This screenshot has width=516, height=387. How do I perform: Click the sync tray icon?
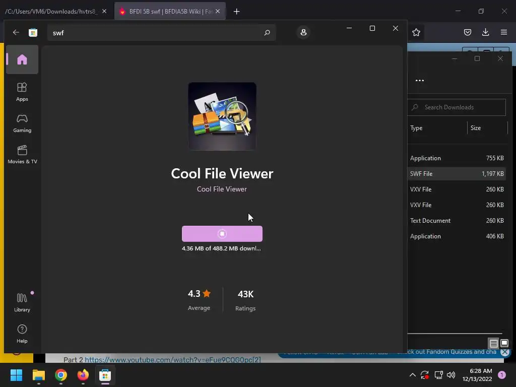tap(424, 375)
